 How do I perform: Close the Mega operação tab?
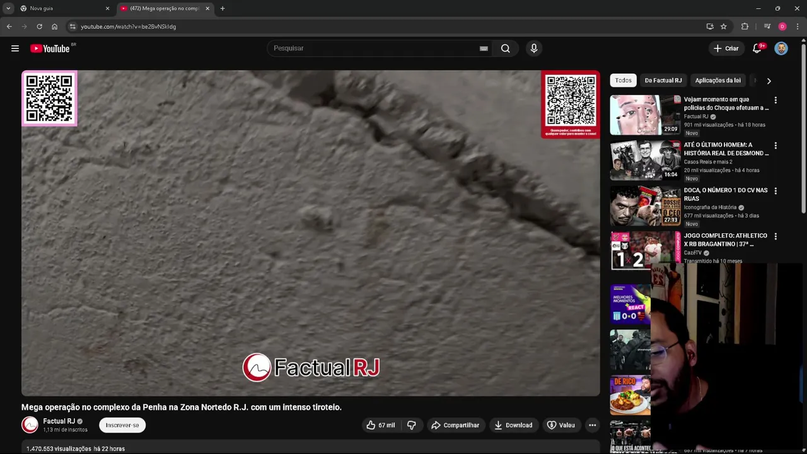[207, 8]
